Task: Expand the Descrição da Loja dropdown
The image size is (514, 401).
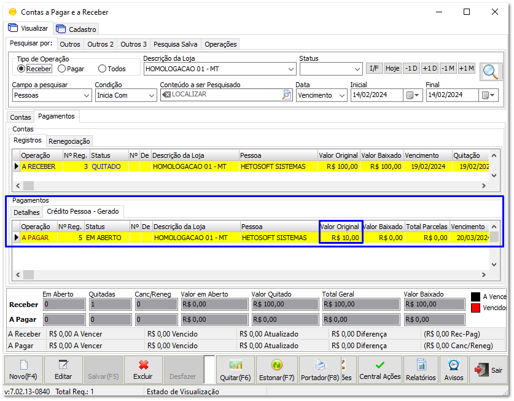Action: click(291, 69)
